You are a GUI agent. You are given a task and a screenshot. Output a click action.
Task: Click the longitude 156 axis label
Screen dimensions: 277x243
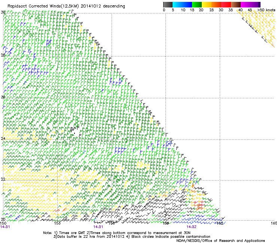point(112,224)
